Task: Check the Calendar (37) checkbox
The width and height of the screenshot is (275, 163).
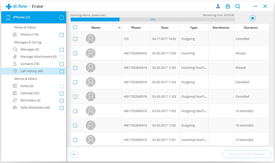Action: [x=62, y=93]
